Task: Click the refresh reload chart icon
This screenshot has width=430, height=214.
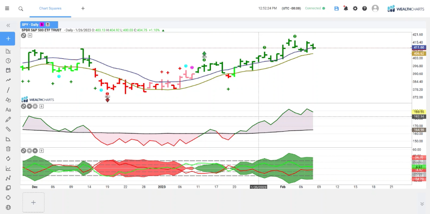Action: [8, 159]
